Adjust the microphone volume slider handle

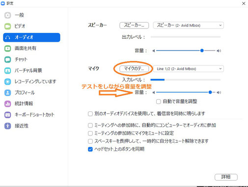pos(210,92)
